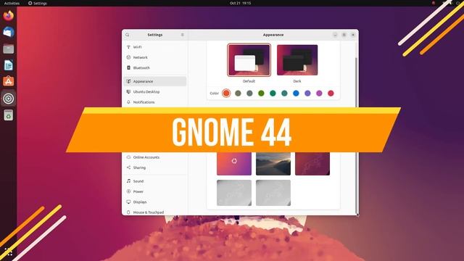The image size is (464, 261).
Task: Choose the mountain landscape wallpaper
Action: click(x=273, y=164)
